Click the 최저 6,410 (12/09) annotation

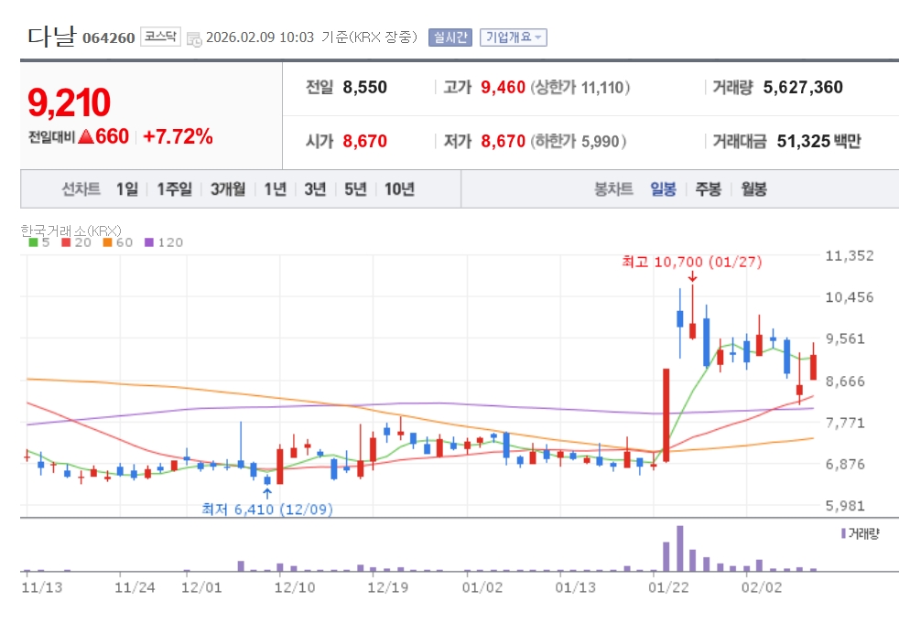click(267, 509)
